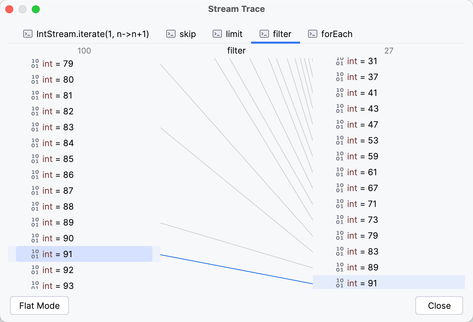Click the int type icon beside int = 31
473x322 pixels.
[x=340, y=61]
